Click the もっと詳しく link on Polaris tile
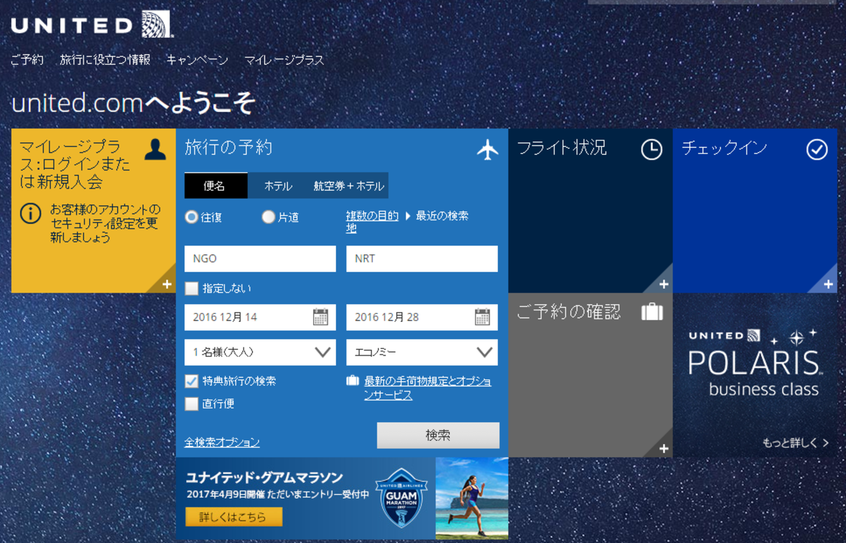The image size is (846, 543). [795, 443]
